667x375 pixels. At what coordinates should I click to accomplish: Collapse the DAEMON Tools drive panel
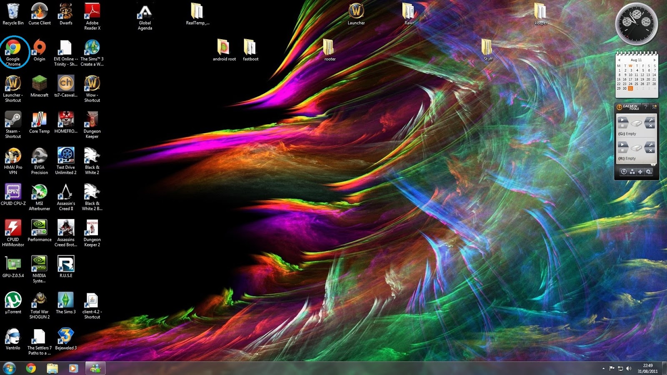point(653,165)
